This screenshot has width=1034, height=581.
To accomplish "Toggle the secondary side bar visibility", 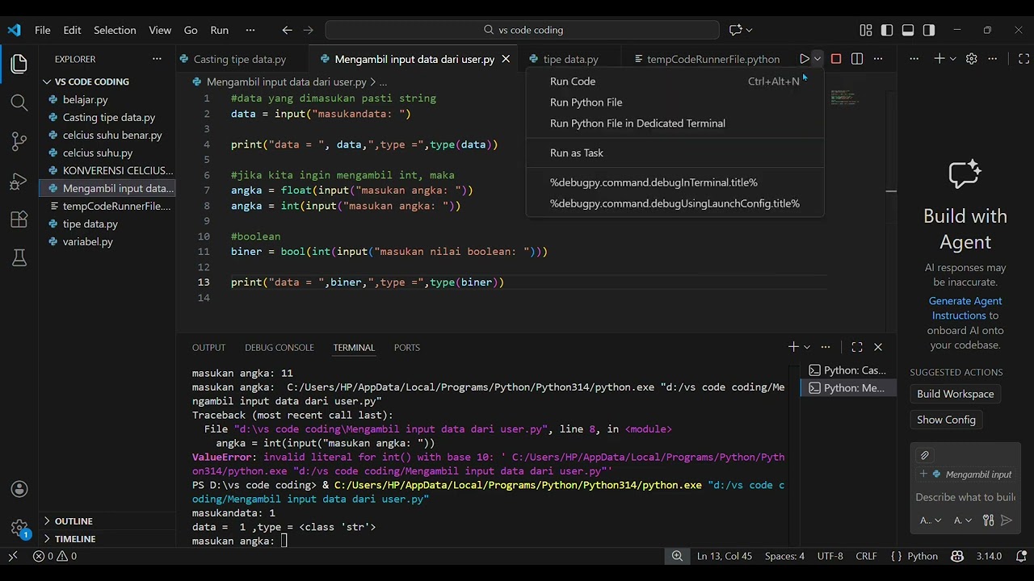I will (929, 30).
